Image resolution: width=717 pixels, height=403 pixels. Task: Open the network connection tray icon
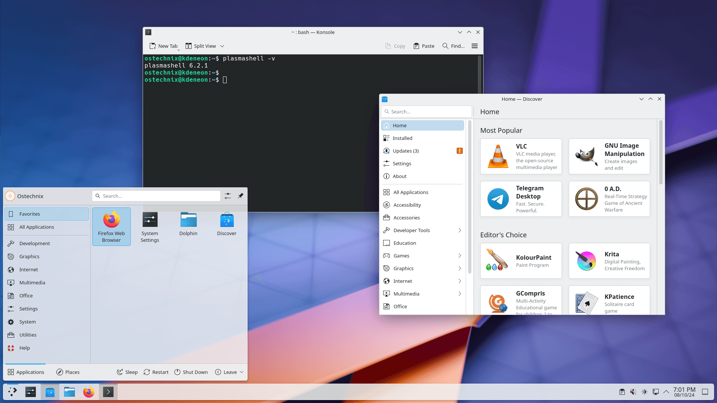pyautogui.click(x=656, y=392)
